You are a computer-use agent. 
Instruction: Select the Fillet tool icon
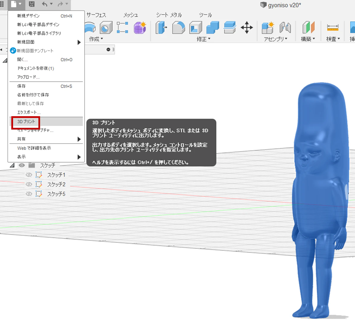tap(178, 28)
